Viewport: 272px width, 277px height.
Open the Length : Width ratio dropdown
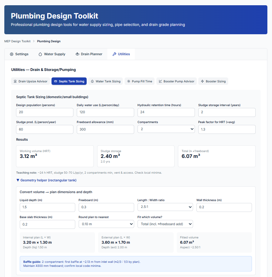(165, 207)
